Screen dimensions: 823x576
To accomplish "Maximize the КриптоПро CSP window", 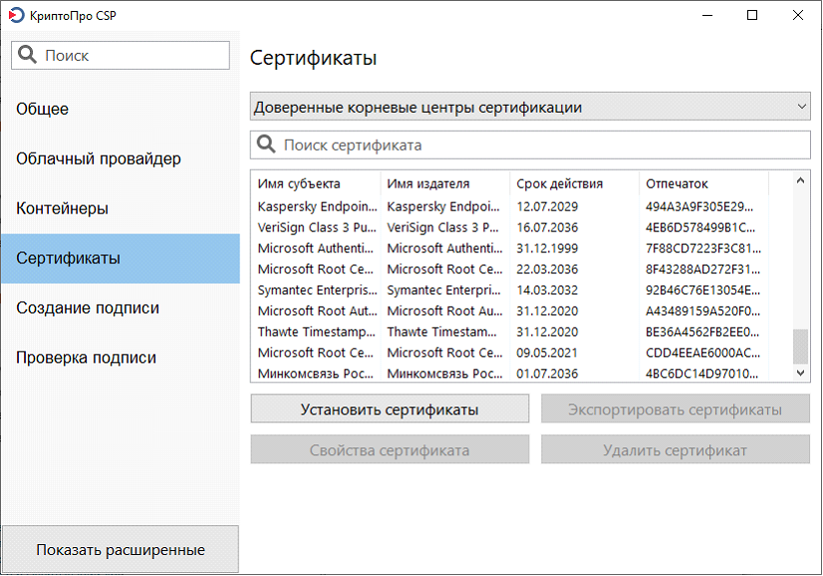I will pos(752,15).
